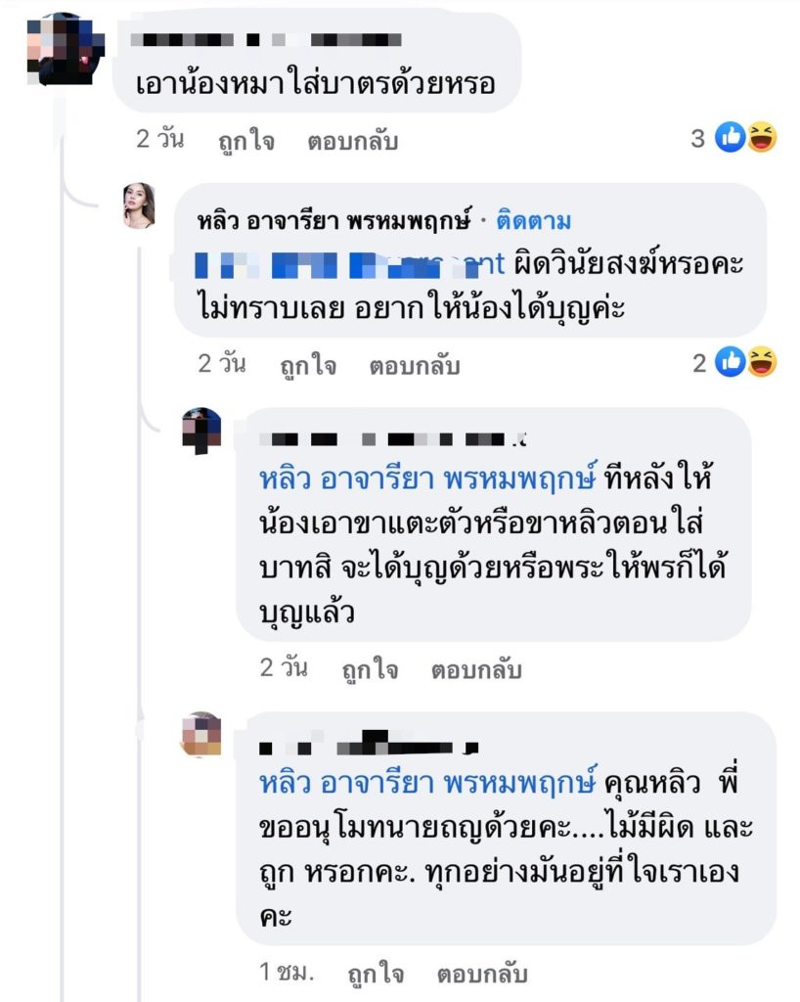Click ถูกใจ under the ทีหลังให้ reply

click(371, 669)
